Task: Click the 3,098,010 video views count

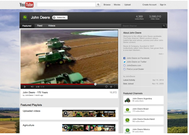Action: pos(155,17)
